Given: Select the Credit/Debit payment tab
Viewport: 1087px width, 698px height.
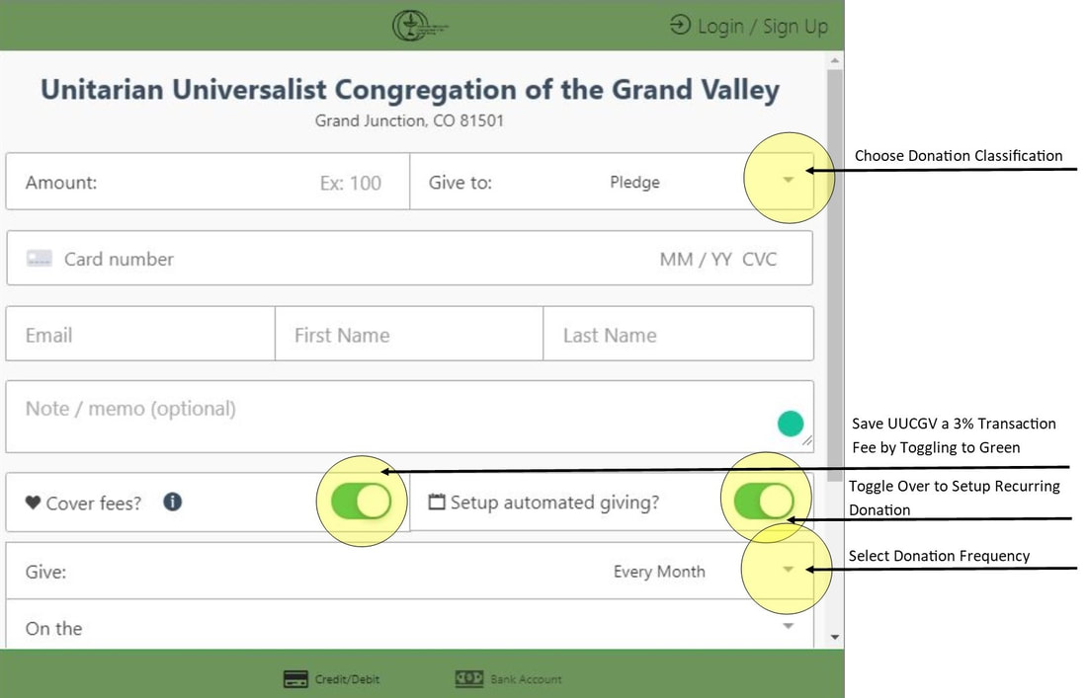Looking at the screenshot, I should coord(331,678).
